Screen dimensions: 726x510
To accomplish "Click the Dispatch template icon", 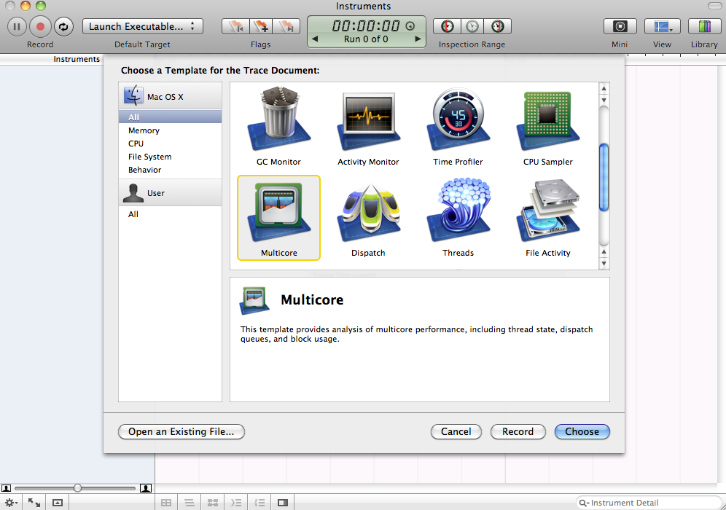I will tap(368, 213).
